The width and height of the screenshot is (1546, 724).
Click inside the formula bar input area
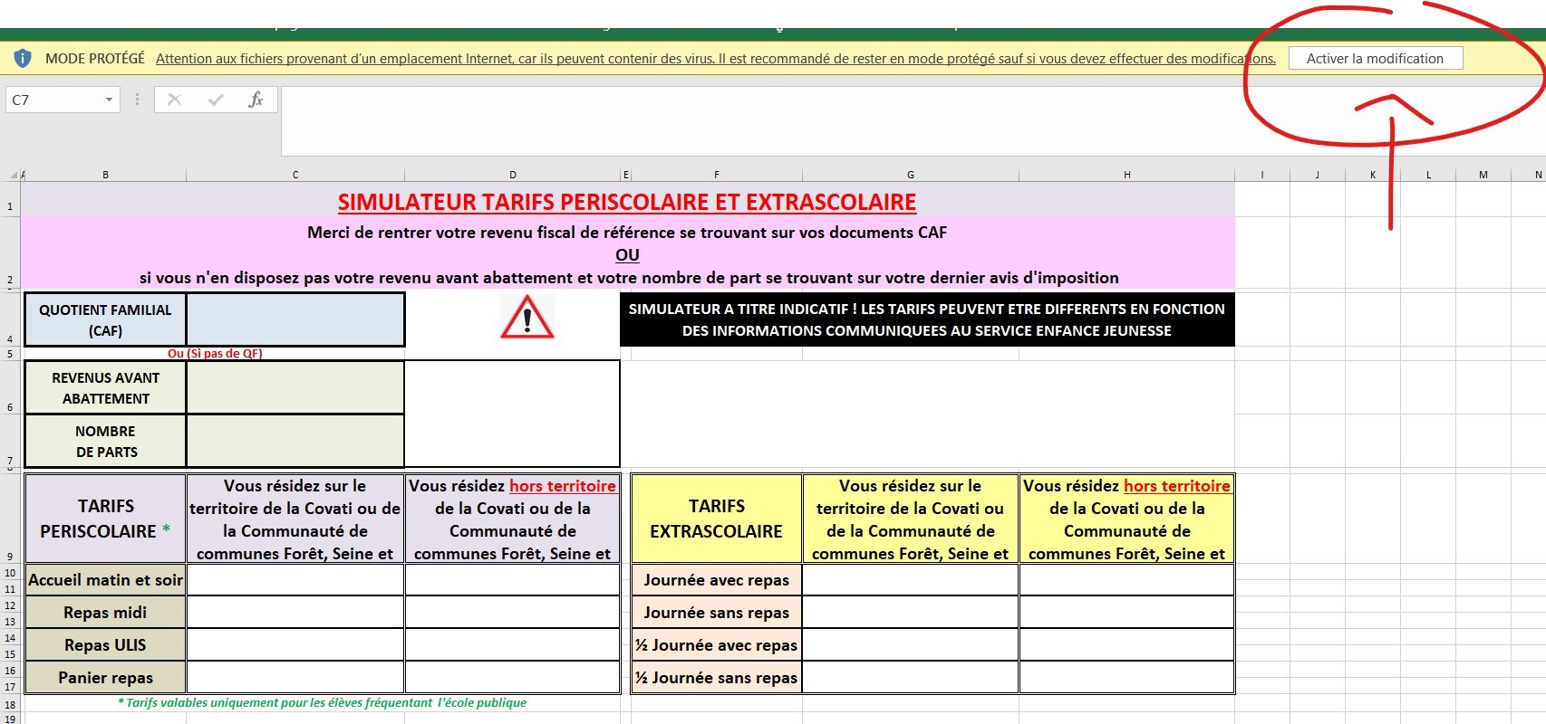913,121
